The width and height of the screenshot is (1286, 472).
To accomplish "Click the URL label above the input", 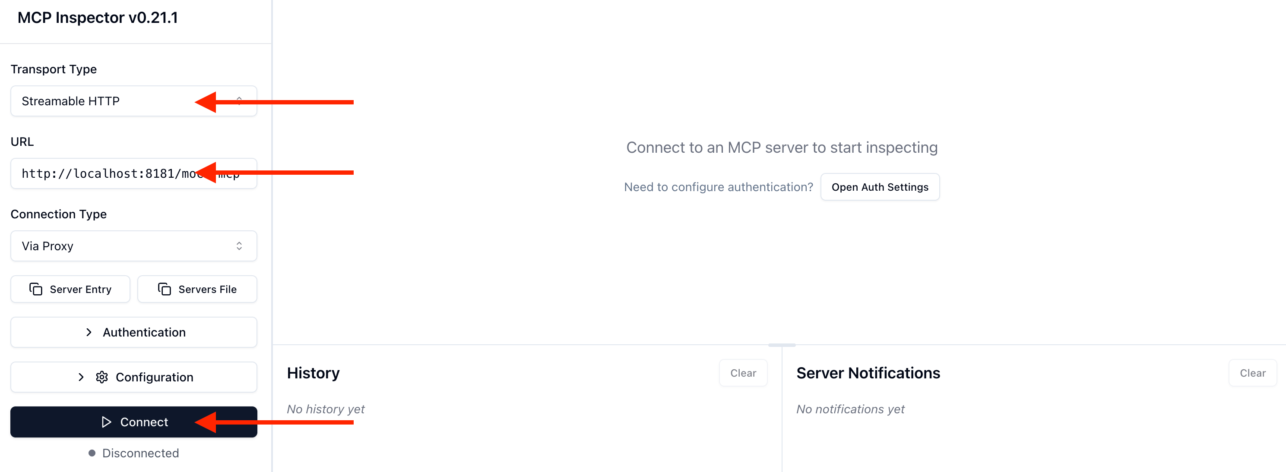I will click(x=22, y=142).
